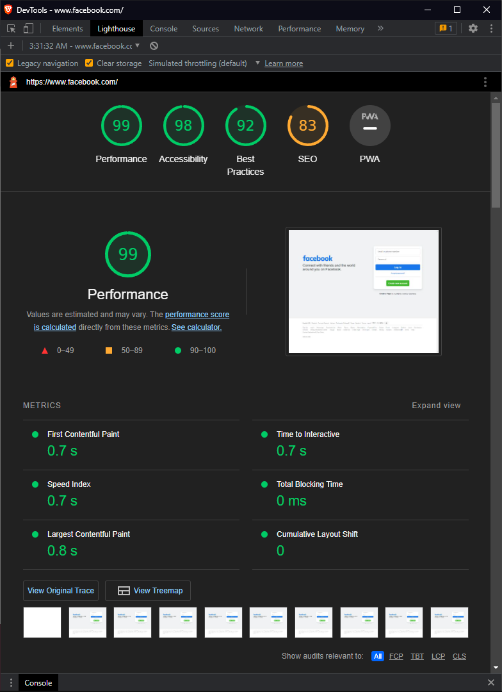Open the console drawer kebab menu

(11, 683)
